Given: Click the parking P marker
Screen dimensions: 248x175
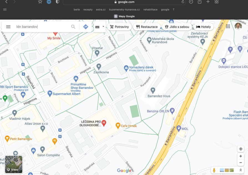Looking at the screenshot, I should pyautogui.click(x=230, y=50).
